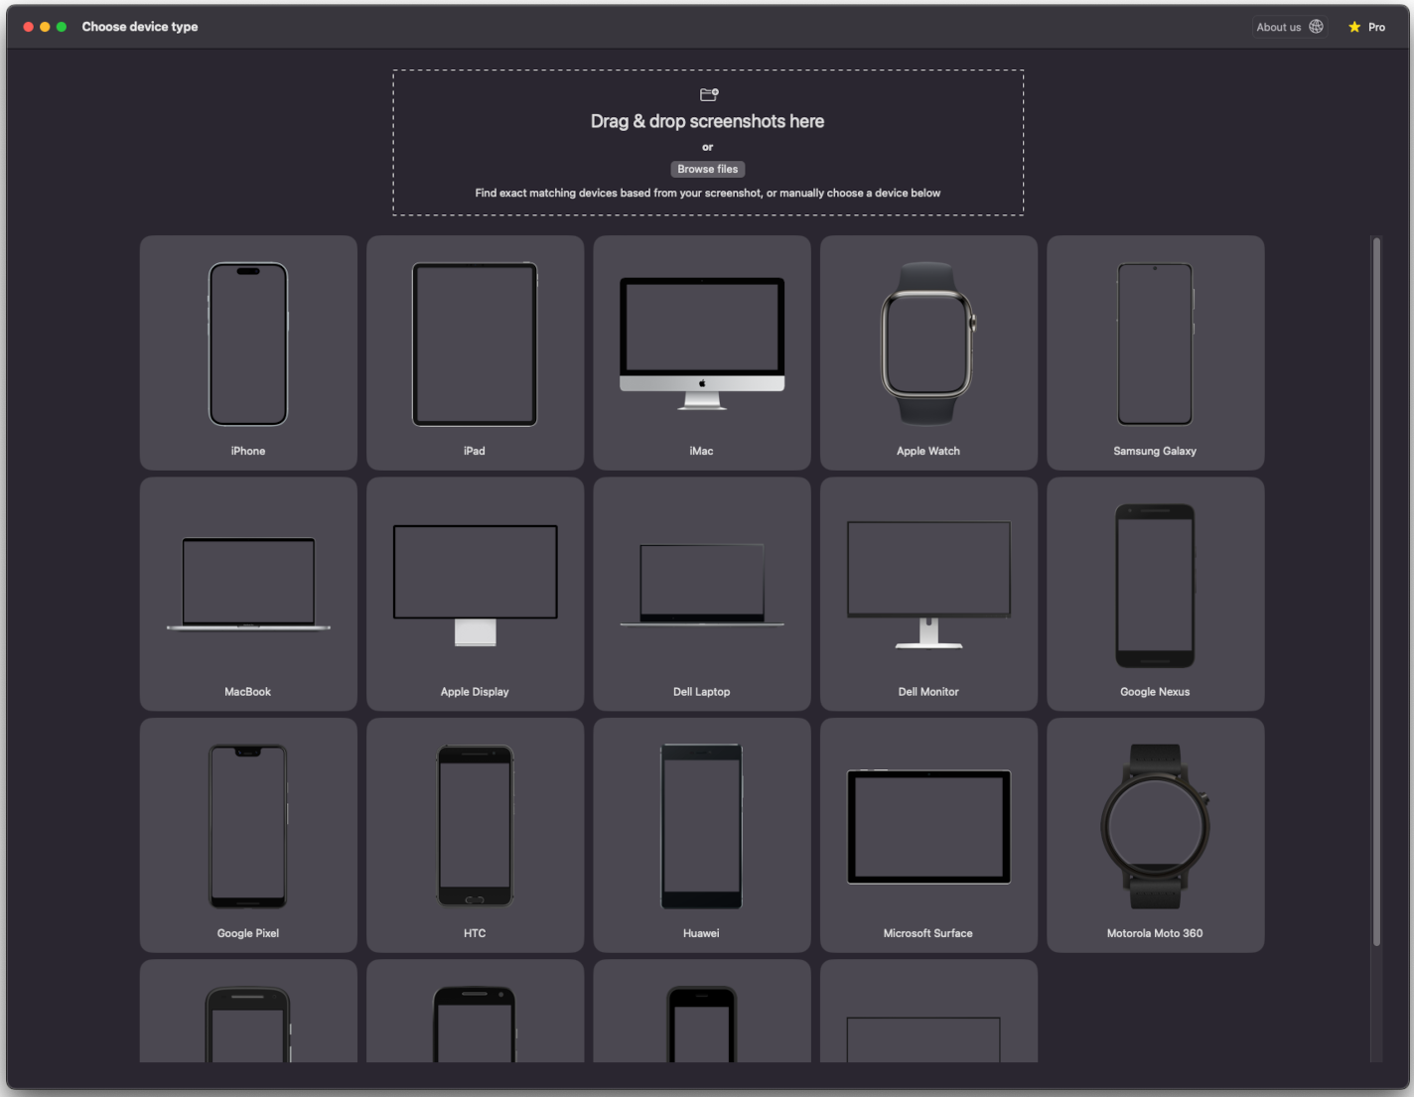The width and height of the screenshot is (1414, 1097).
Task: Pick the Huawei device card
Action: click(x=702, y=835)
